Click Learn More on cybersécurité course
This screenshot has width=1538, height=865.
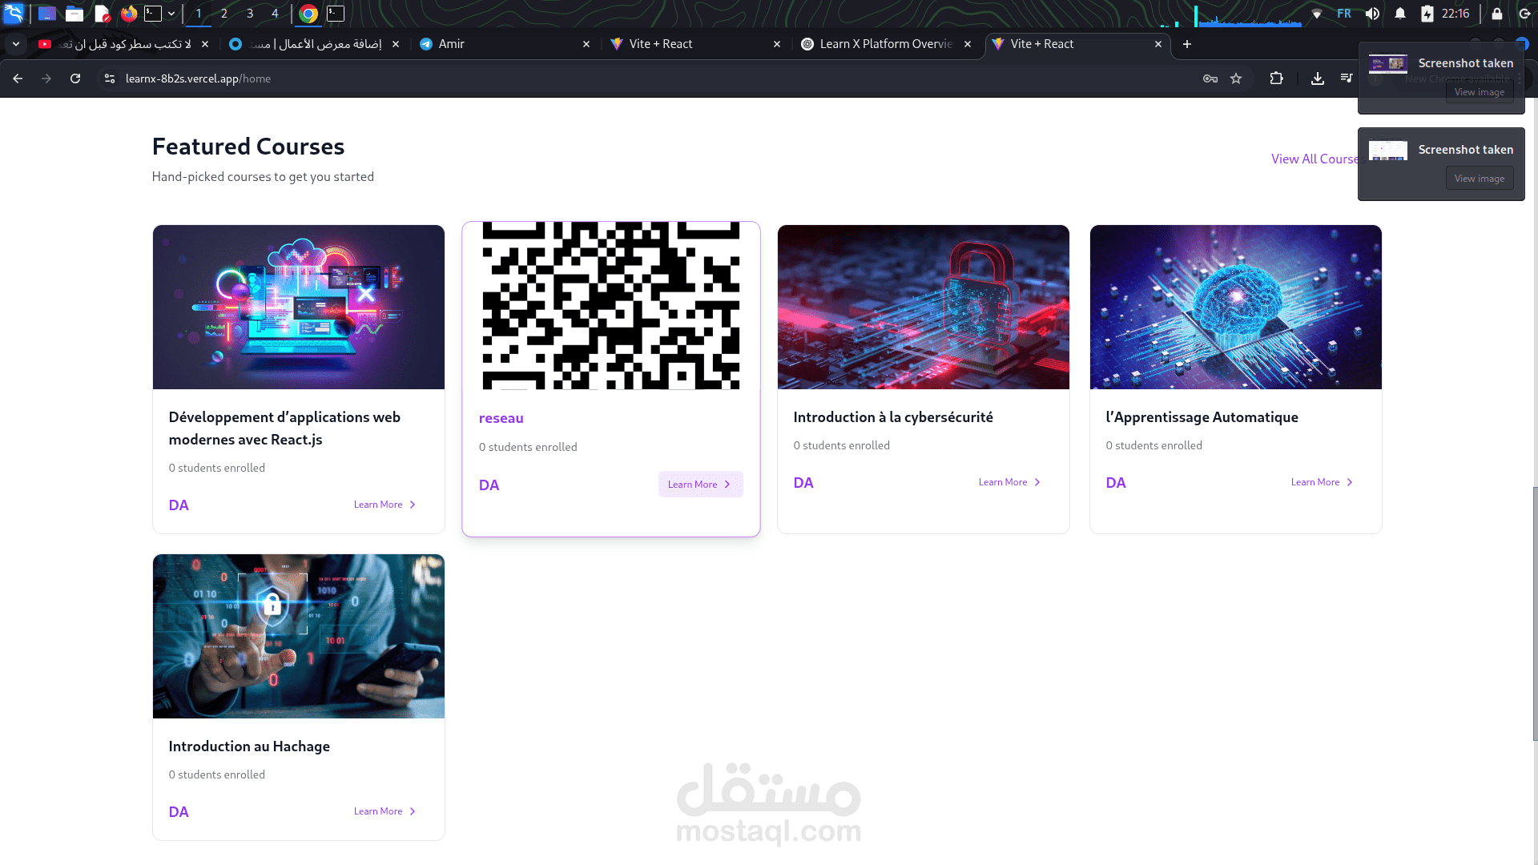1009,482
